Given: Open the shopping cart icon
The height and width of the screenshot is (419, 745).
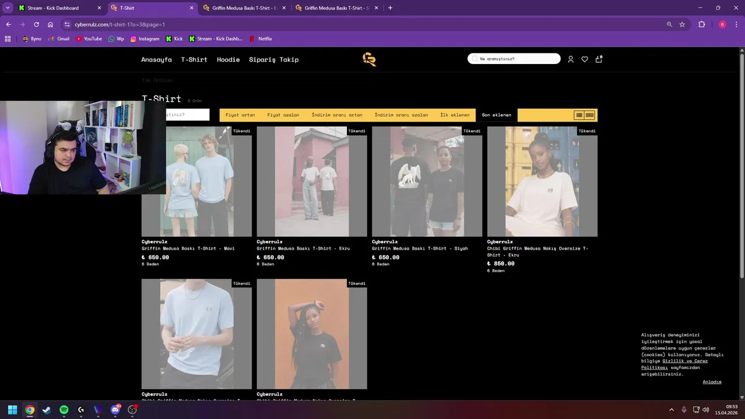Looking at the screenshot, I should [x=599, y=59].
